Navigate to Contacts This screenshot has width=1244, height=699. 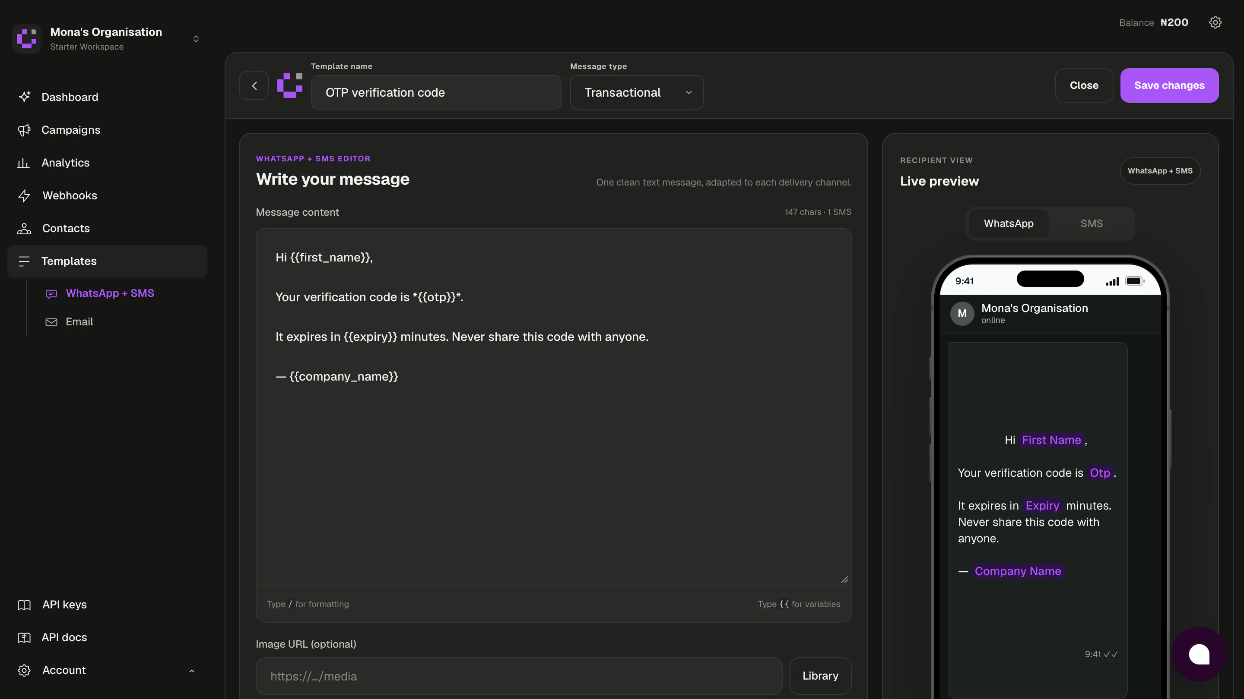pos(107,228)
